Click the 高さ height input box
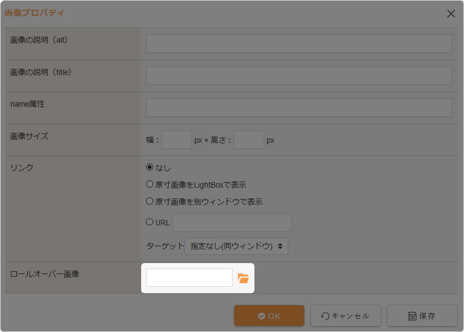 (249, 139)
